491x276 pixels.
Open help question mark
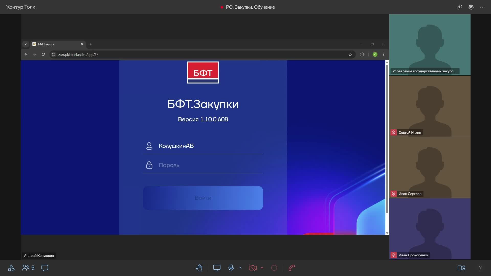click(x=480, y=268)
